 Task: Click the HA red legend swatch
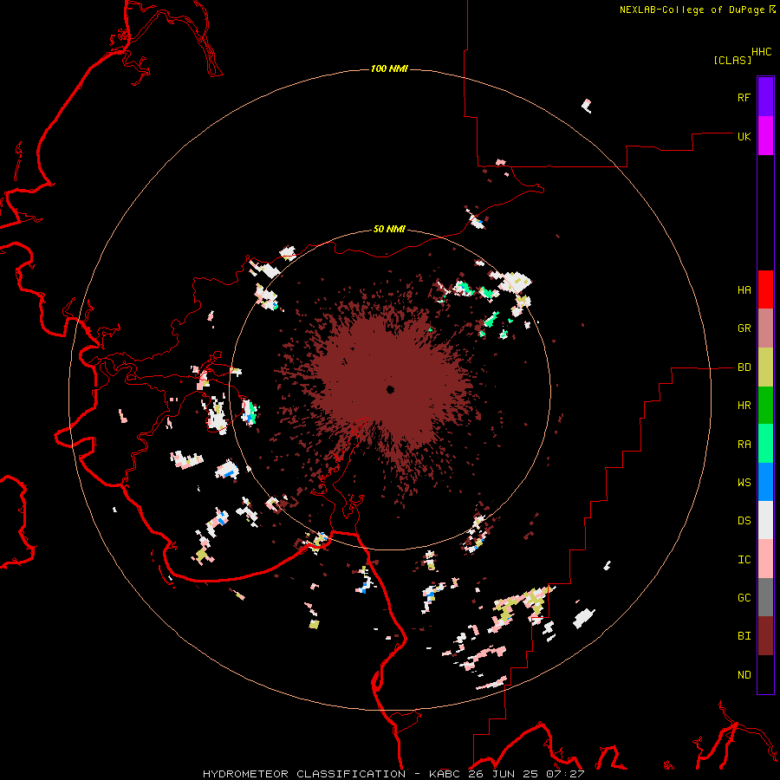[x=765, y=289]
